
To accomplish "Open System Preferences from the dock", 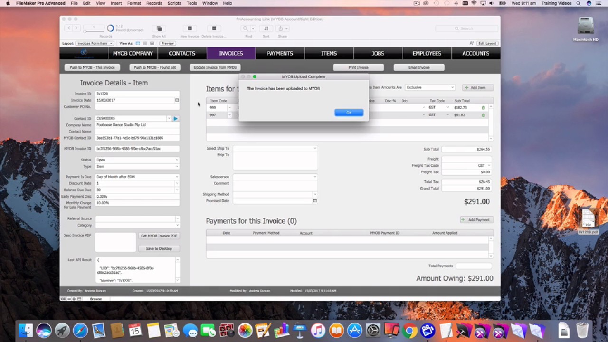I will point(373,331).
